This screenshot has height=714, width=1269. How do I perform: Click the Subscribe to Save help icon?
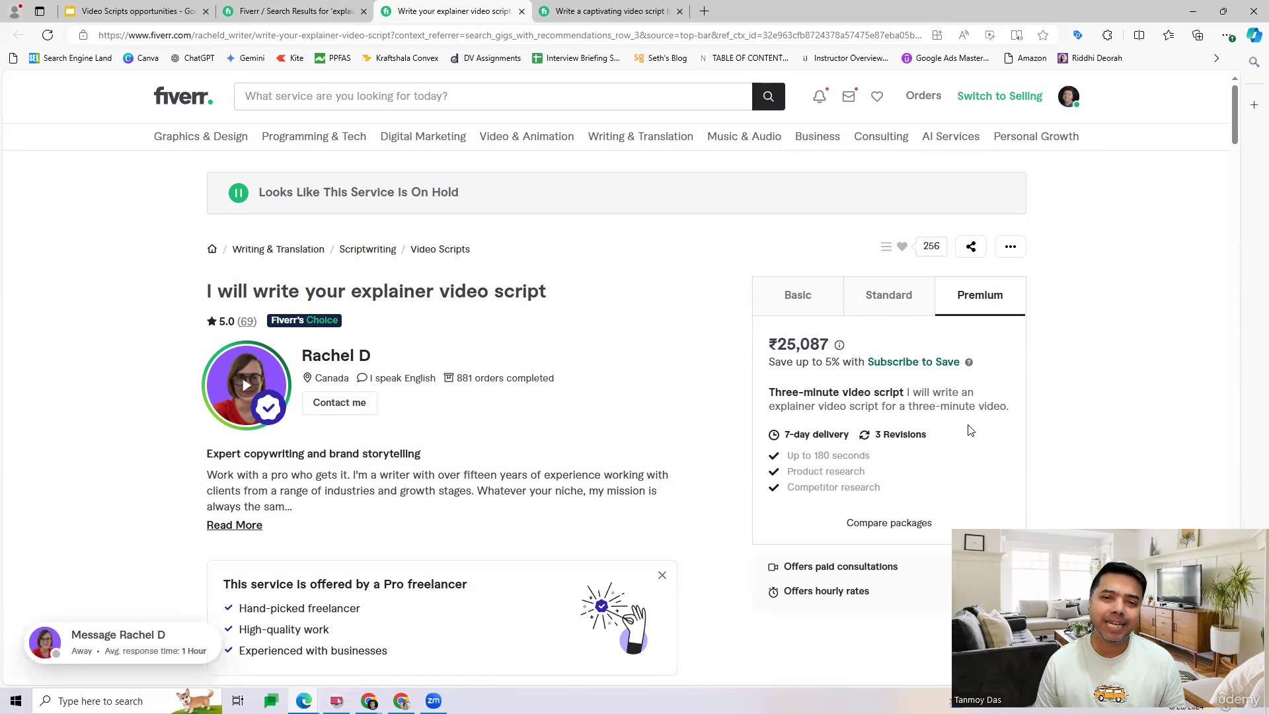coord(969,362)
